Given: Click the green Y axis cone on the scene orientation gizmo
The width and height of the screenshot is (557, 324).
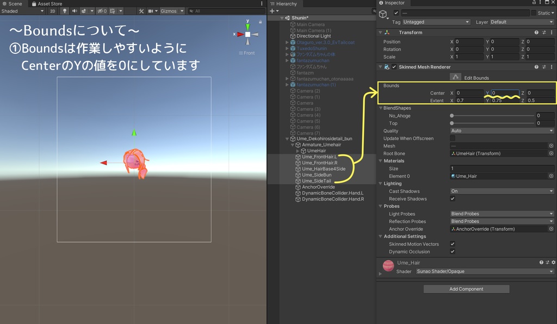Looking at the screenshot, I should (x=247, y=27).
